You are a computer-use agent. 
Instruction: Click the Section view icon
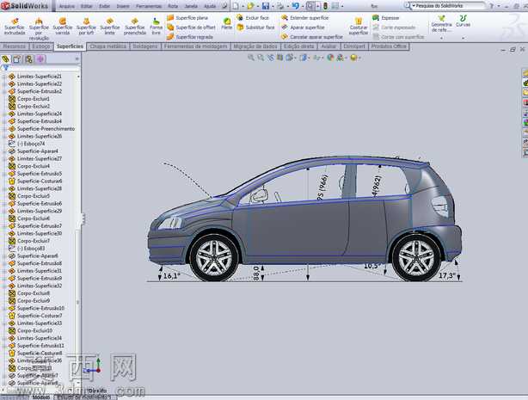pos(279,58)
